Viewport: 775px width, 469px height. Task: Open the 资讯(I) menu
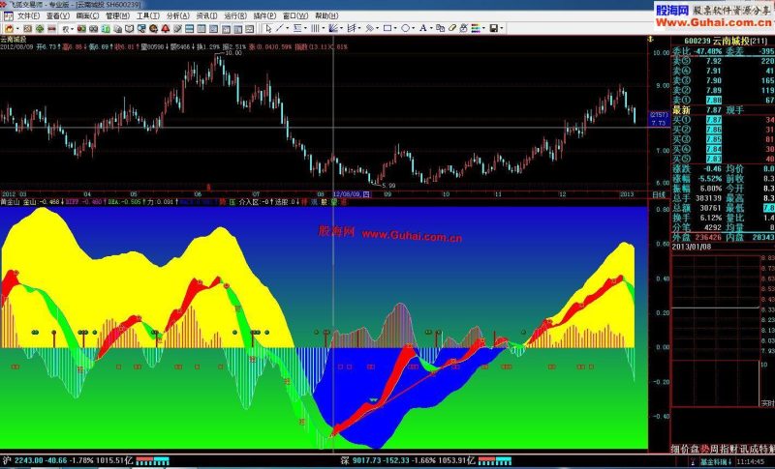click(x=206, y=16)
